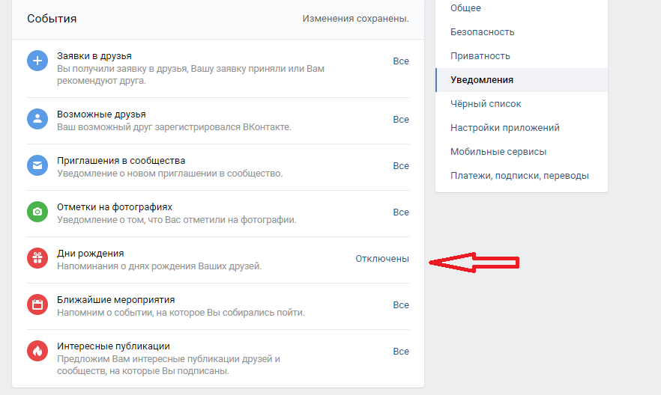Open the Отметки на фотографиях 'Все' dropdown
Image resolution: width=661 pixels, height=395 pixels.
click(x=401, y=212)
